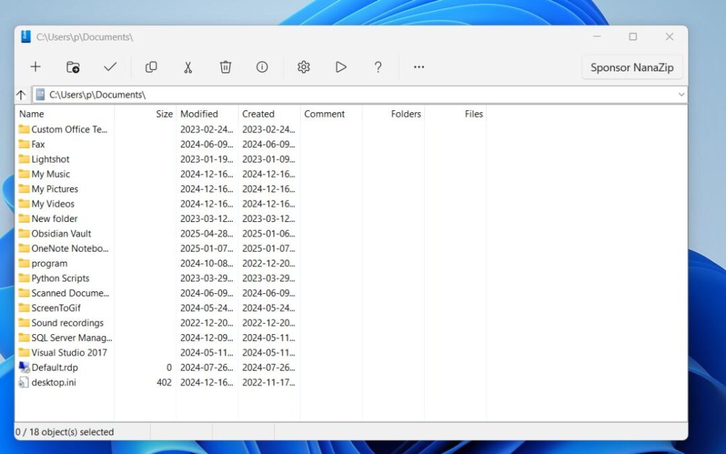This screenshot has width=726, height=454.
Task: Select the Obsidian Vault folder
Action: pyautogui.click(x=60, y=233)
